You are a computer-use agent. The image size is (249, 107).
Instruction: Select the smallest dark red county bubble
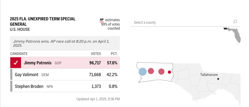click(169, 72)
